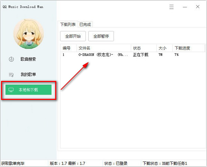This screenshot has width=207, height=167.
Task: Click 获取歌单完毕 status bar message
Action: tap(13, 164)
